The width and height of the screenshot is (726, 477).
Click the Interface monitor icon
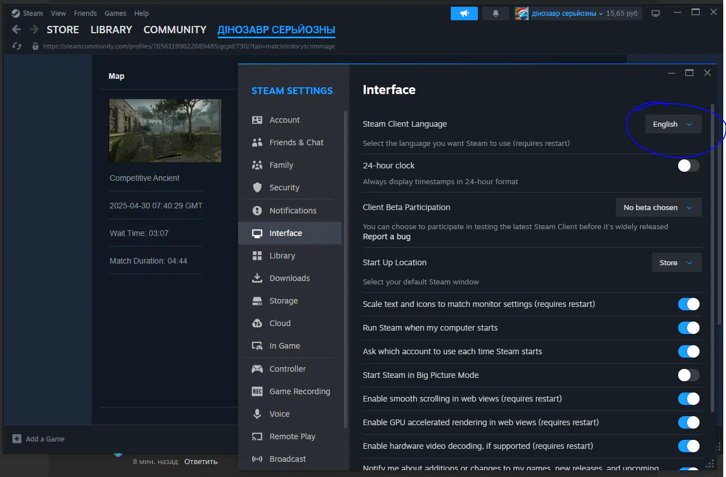257,233
